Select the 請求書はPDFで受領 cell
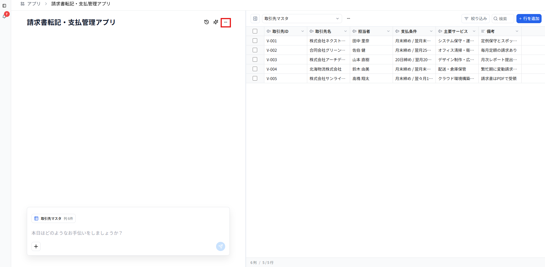This screenshot has height=267, width=545. [500, 79]
